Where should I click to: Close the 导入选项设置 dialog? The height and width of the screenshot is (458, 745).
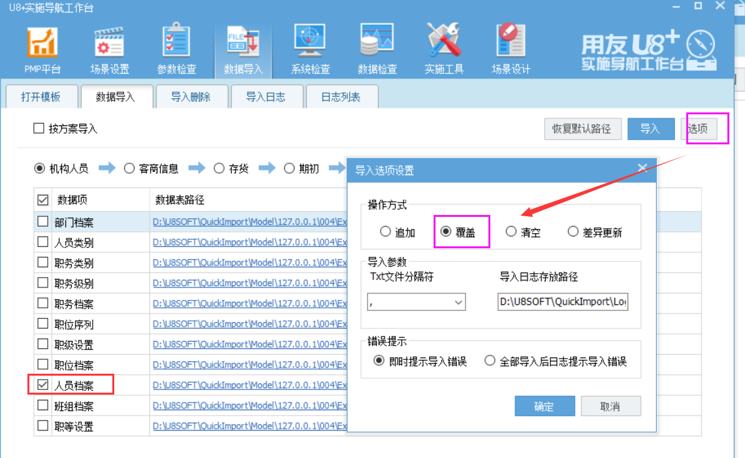(x=642, y=168)
